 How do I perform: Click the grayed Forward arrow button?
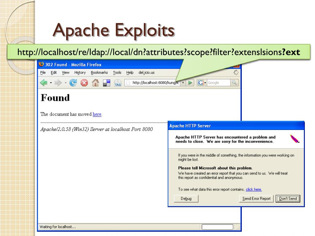point(58,83)
